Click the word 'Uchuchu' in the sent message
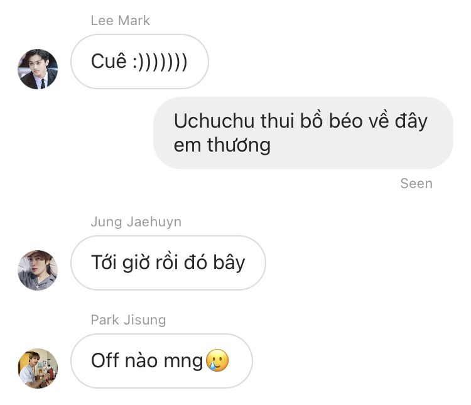 point(214,121)
